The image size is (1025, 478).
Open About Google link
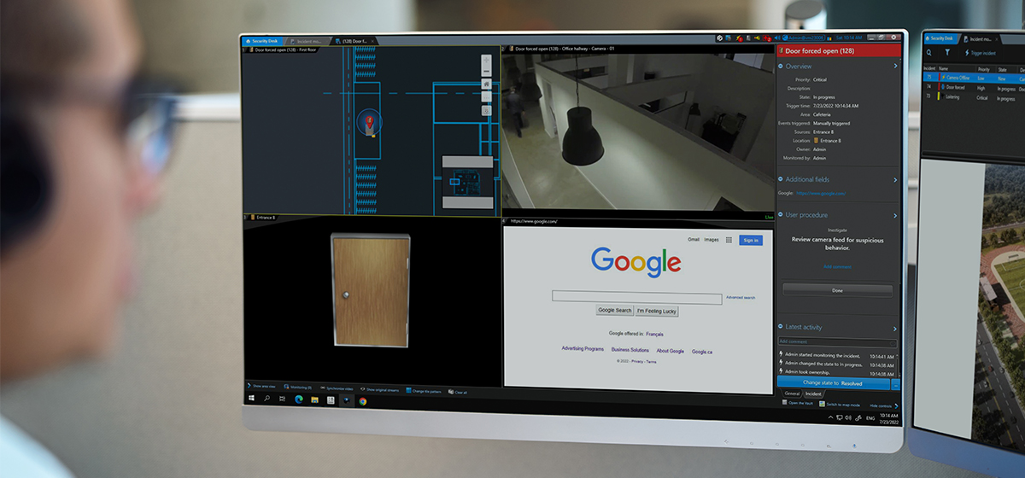click(x=671, y=351)
